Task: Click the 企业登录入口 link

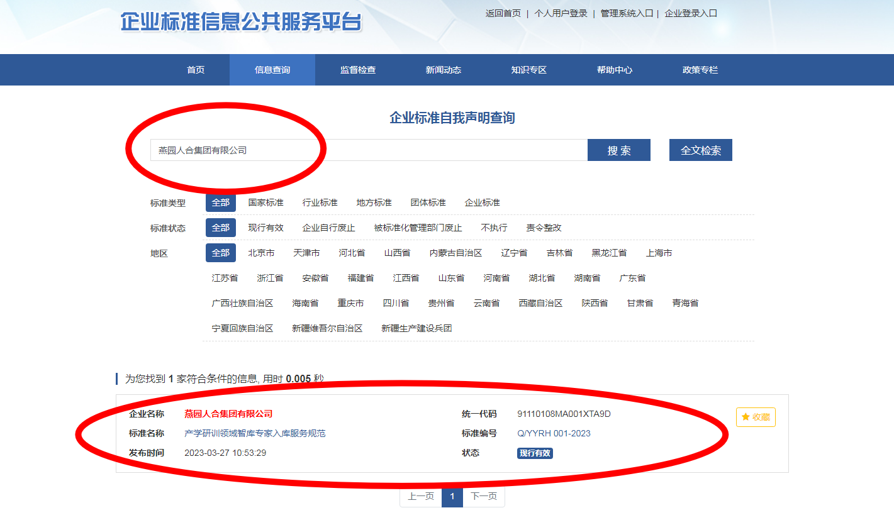Action: 691,13
